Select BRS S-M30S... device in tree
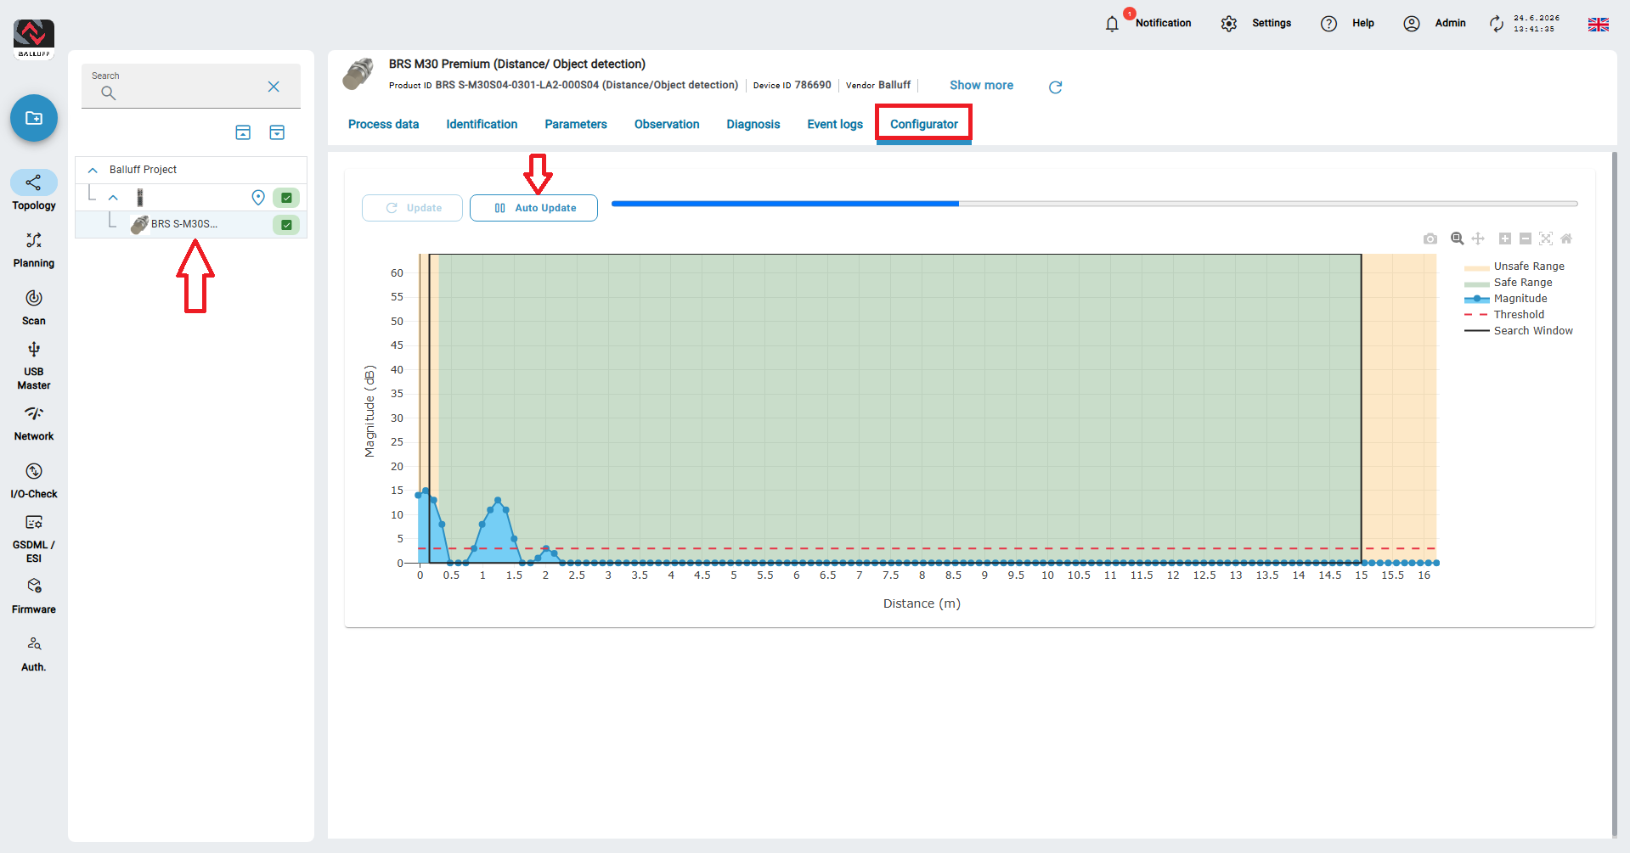Viewport: 1630px width, 853px height. tap(184, 224)
